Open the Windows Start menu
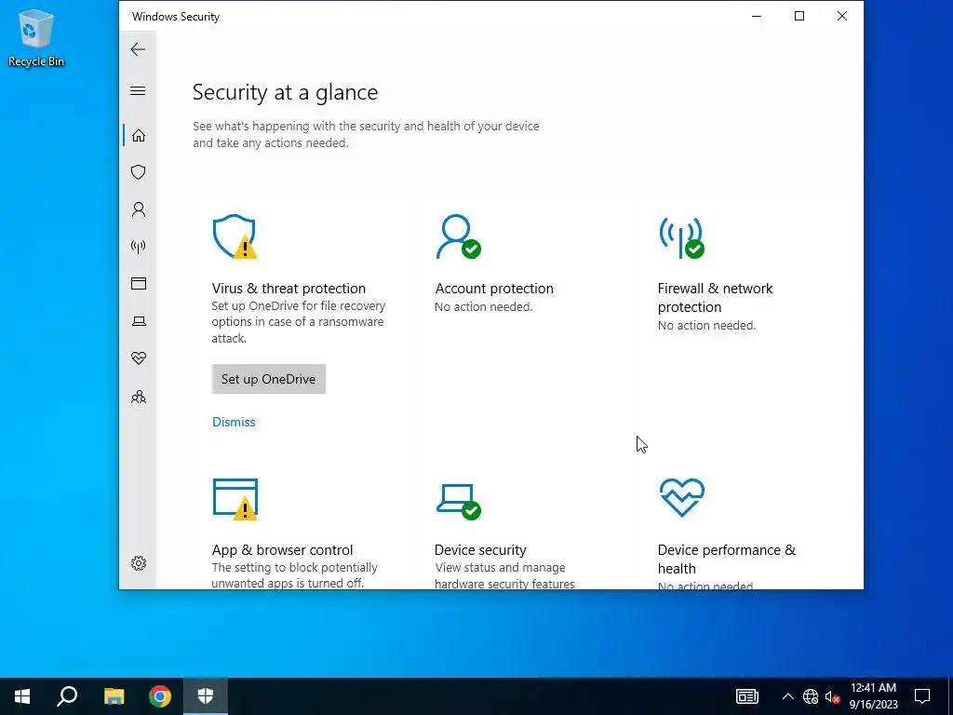 [22, 696]
